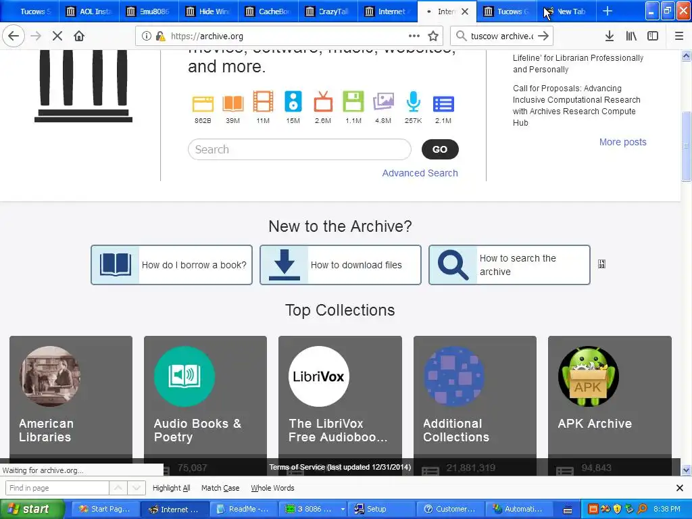Close the find bar with X
Screen dimensions: 692x519
click(x=680, y=488)
